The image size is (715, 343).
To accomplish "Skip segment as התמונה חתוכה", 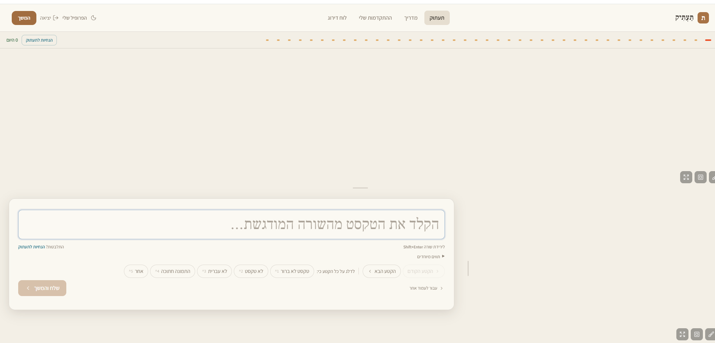I will [172, 271].
